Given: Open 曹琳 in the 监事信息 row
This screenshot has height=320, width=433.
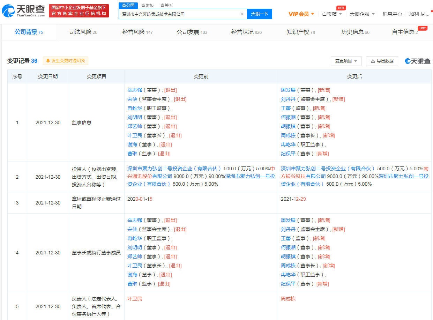Looking at the screenshot, I should click(132, 154).
